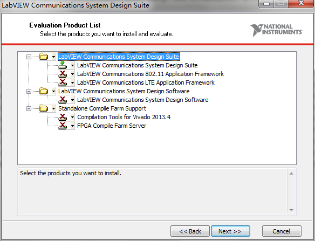Open install-state dropdown for FPGA Compile Farm Server
Image resolution: width=315 pixels, height=241 pixels.
coord(72,126)
